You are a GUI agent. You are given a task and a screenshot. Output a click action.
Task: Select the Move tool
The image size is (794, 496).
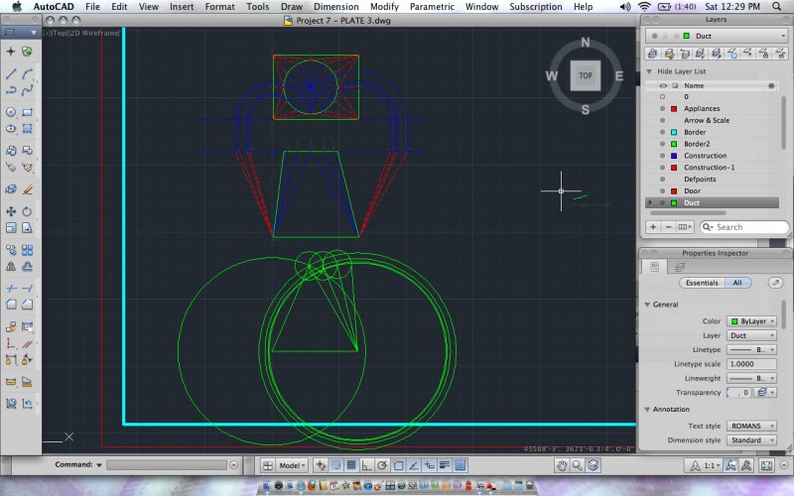(11, 211)
